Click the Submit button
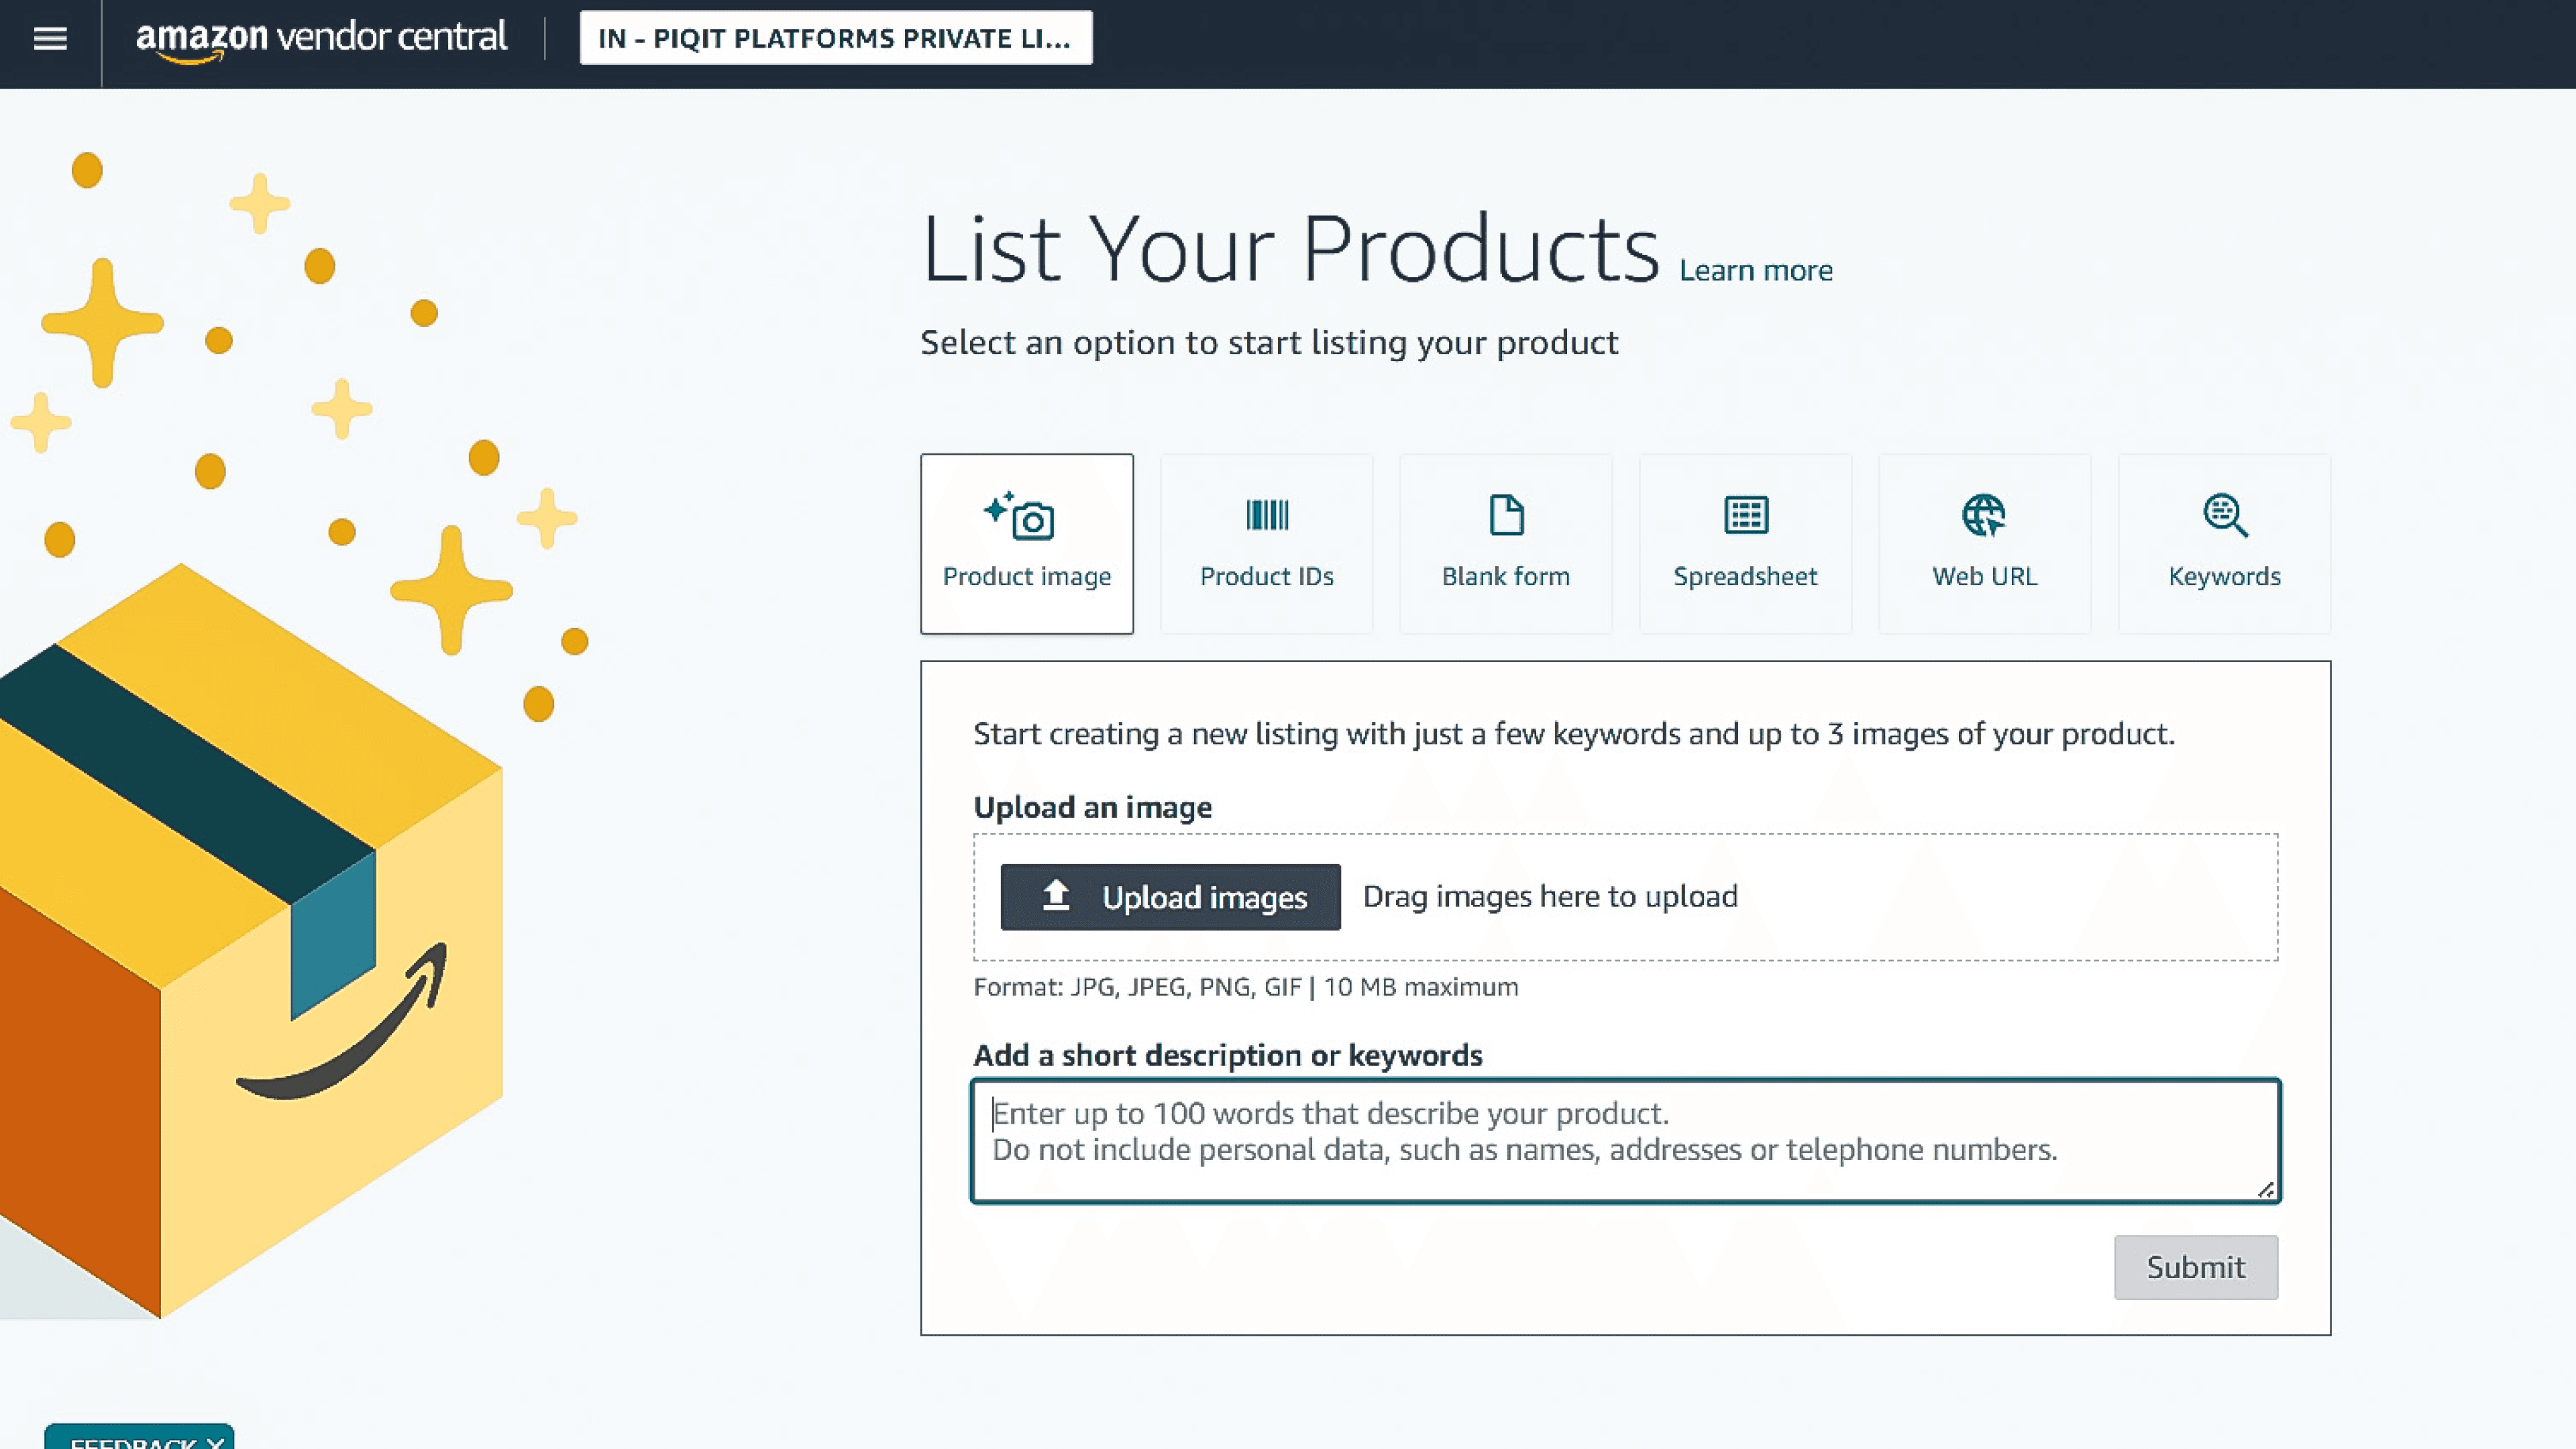This screenshot has width=2576, height=1449. (x=2195, y=1267)
